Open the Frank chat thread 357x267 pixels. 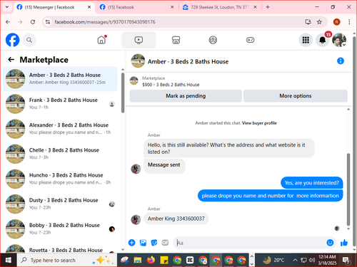coord(60,104)
